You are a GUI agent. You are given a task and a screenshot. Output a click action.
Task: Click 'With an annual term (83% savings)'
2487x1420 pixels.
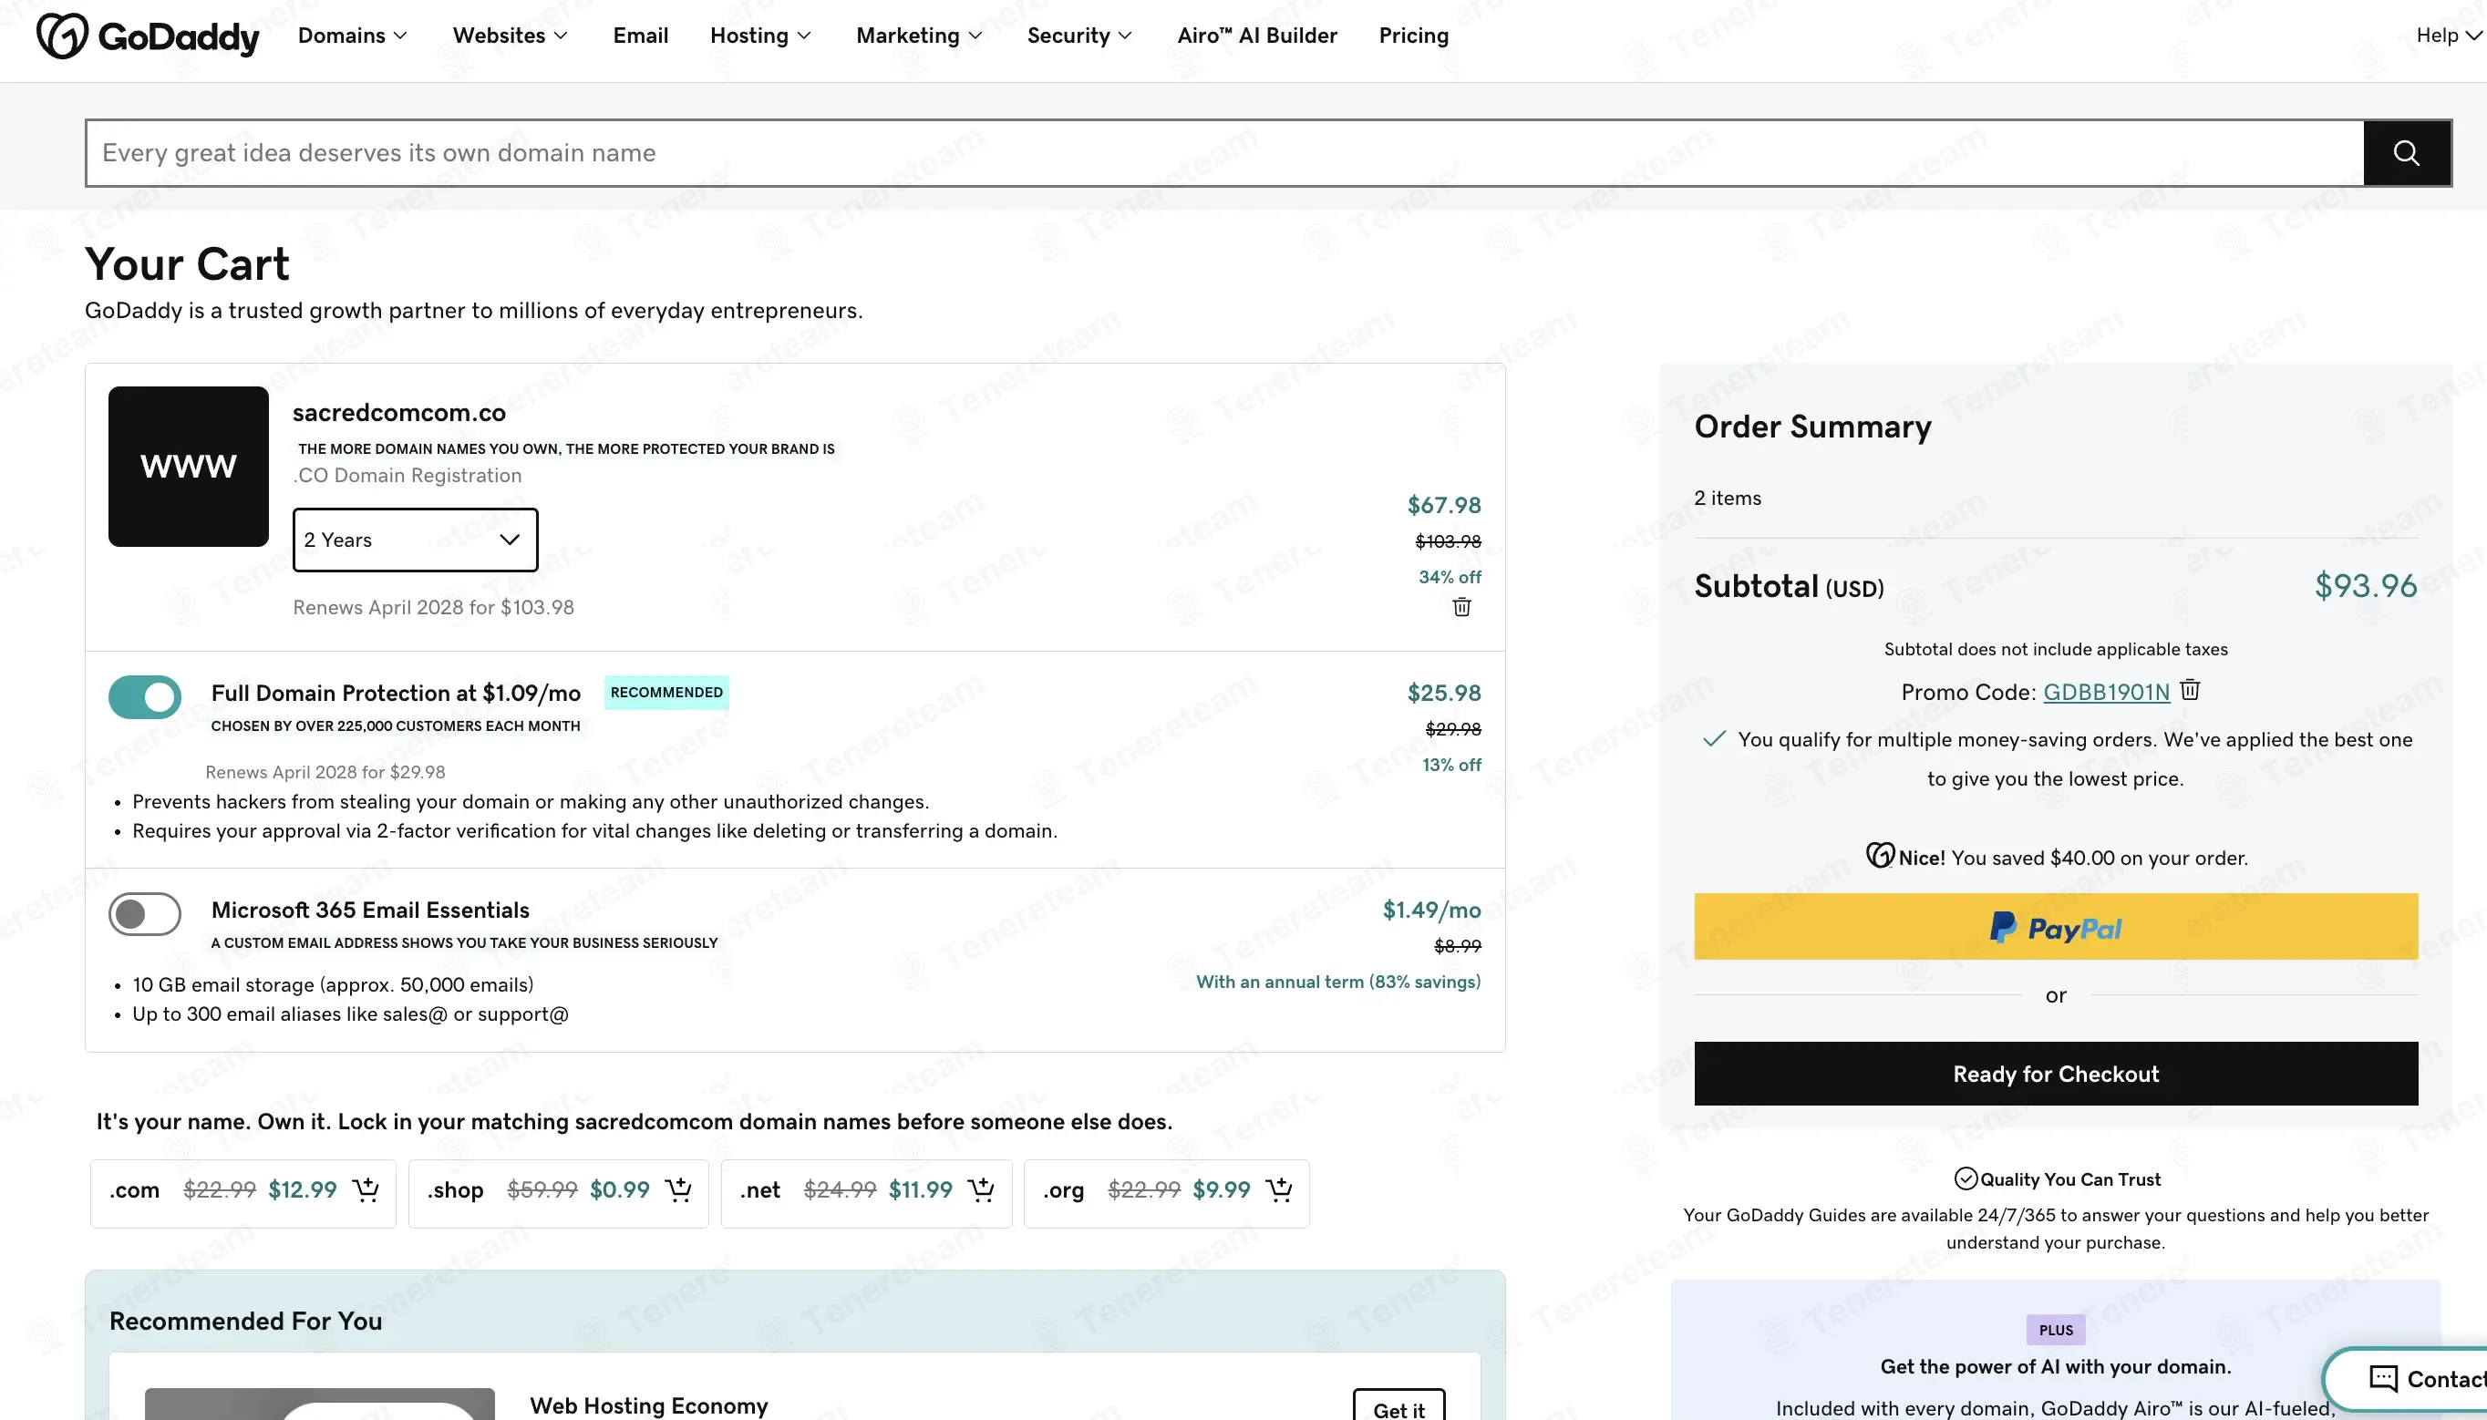tap(1338, 983)
